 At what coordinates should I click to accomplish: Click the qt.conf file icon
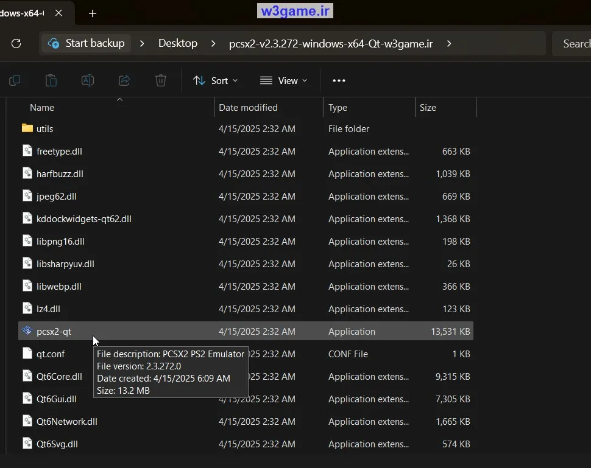[x=27, y=353]
